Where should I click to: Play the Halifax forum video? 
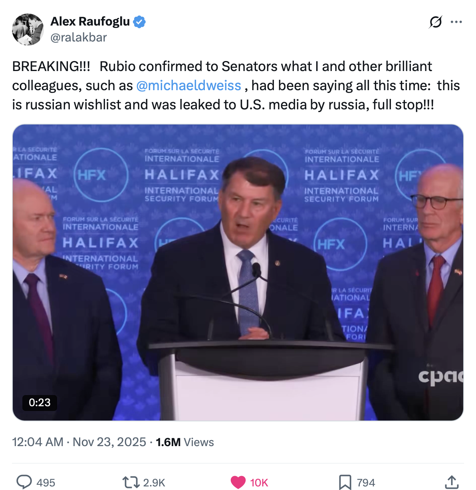click(238, 273)
